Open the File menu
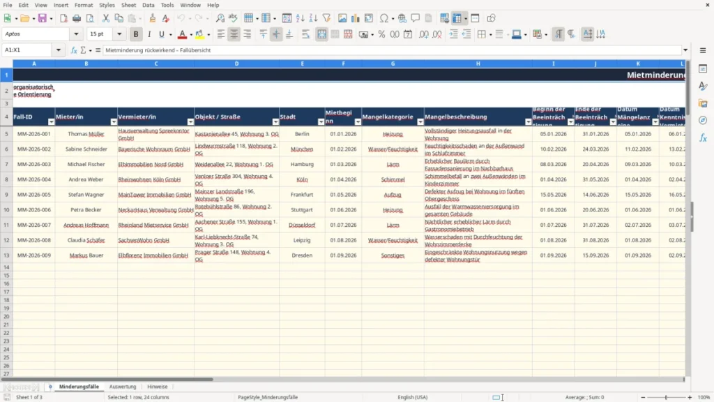This screenshot has height=402, width=714. point(8,5)
